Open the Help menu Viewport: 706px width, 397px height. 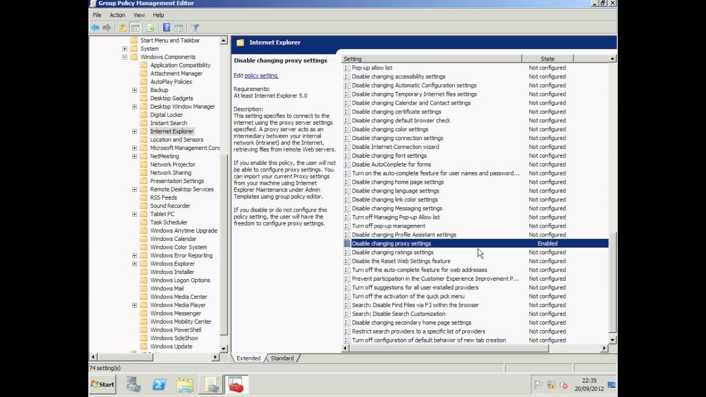point(158,15)
